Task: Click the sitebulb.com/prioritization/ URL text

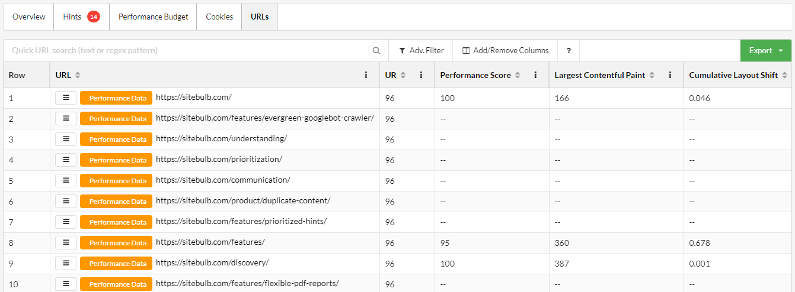Action: click(219, 159)
